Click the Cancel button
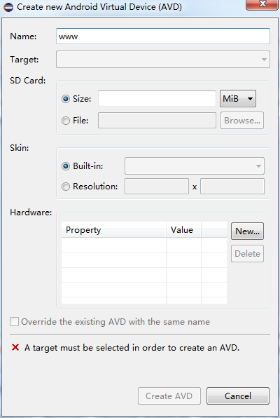 tap(238, 396)
